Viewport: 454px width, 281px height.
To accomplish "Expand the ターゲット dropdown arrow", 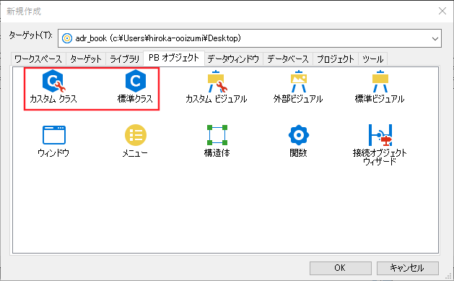I will [x=435, y=38].
